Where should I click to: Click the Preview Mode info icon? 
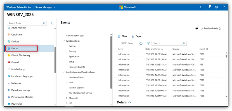220,29
